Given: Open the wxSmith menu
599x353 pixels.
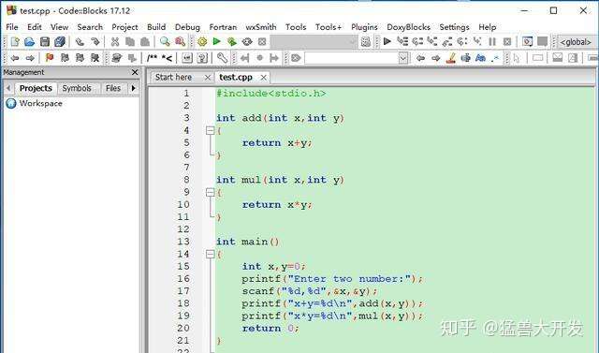Looking at the screenshot, I should coord(261,27).
